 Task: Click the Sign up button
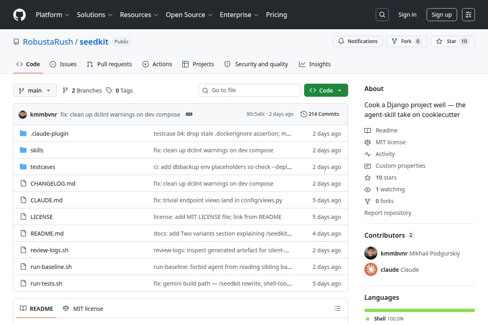click(442, 15)
